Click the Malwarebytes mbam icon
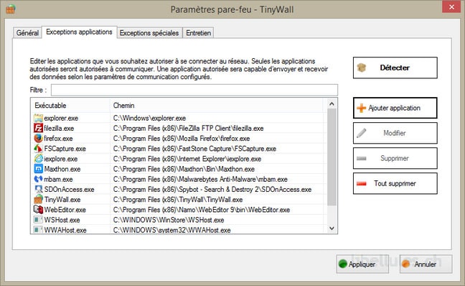465x286 pixels. (x=38, y=179)
